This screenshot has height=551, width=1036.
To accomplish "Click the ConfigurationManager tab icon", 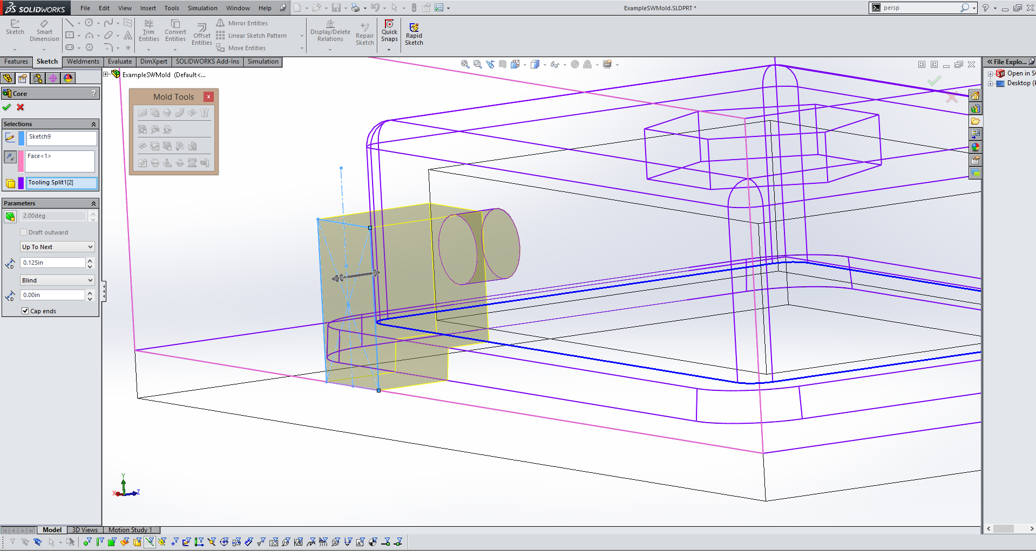I will pyautogui.click(x=38, y=78).
